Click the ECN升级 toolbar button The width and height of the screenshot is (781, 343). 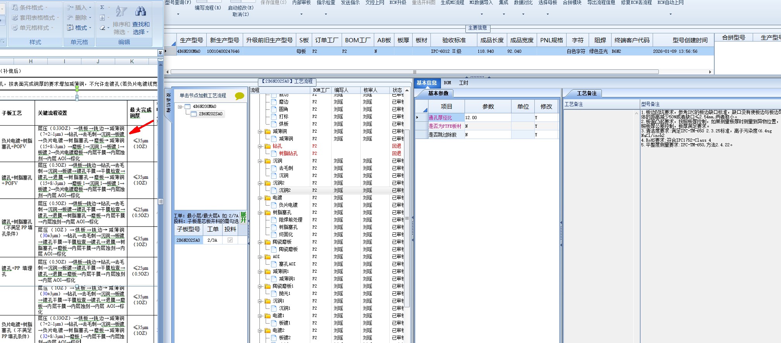pos(398,3)
